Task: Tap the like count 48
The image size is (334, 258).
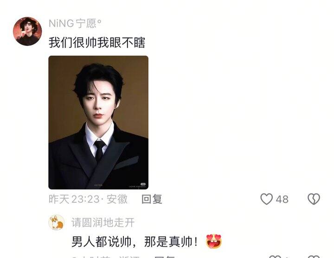Action: [282, 200]
